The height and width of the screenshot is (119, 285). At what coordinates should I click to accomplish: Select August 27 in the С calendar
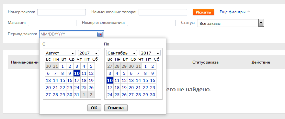click(48, 94)
